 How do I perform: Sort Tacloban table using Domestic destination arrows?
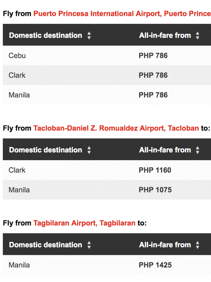[x=89, y=150]
